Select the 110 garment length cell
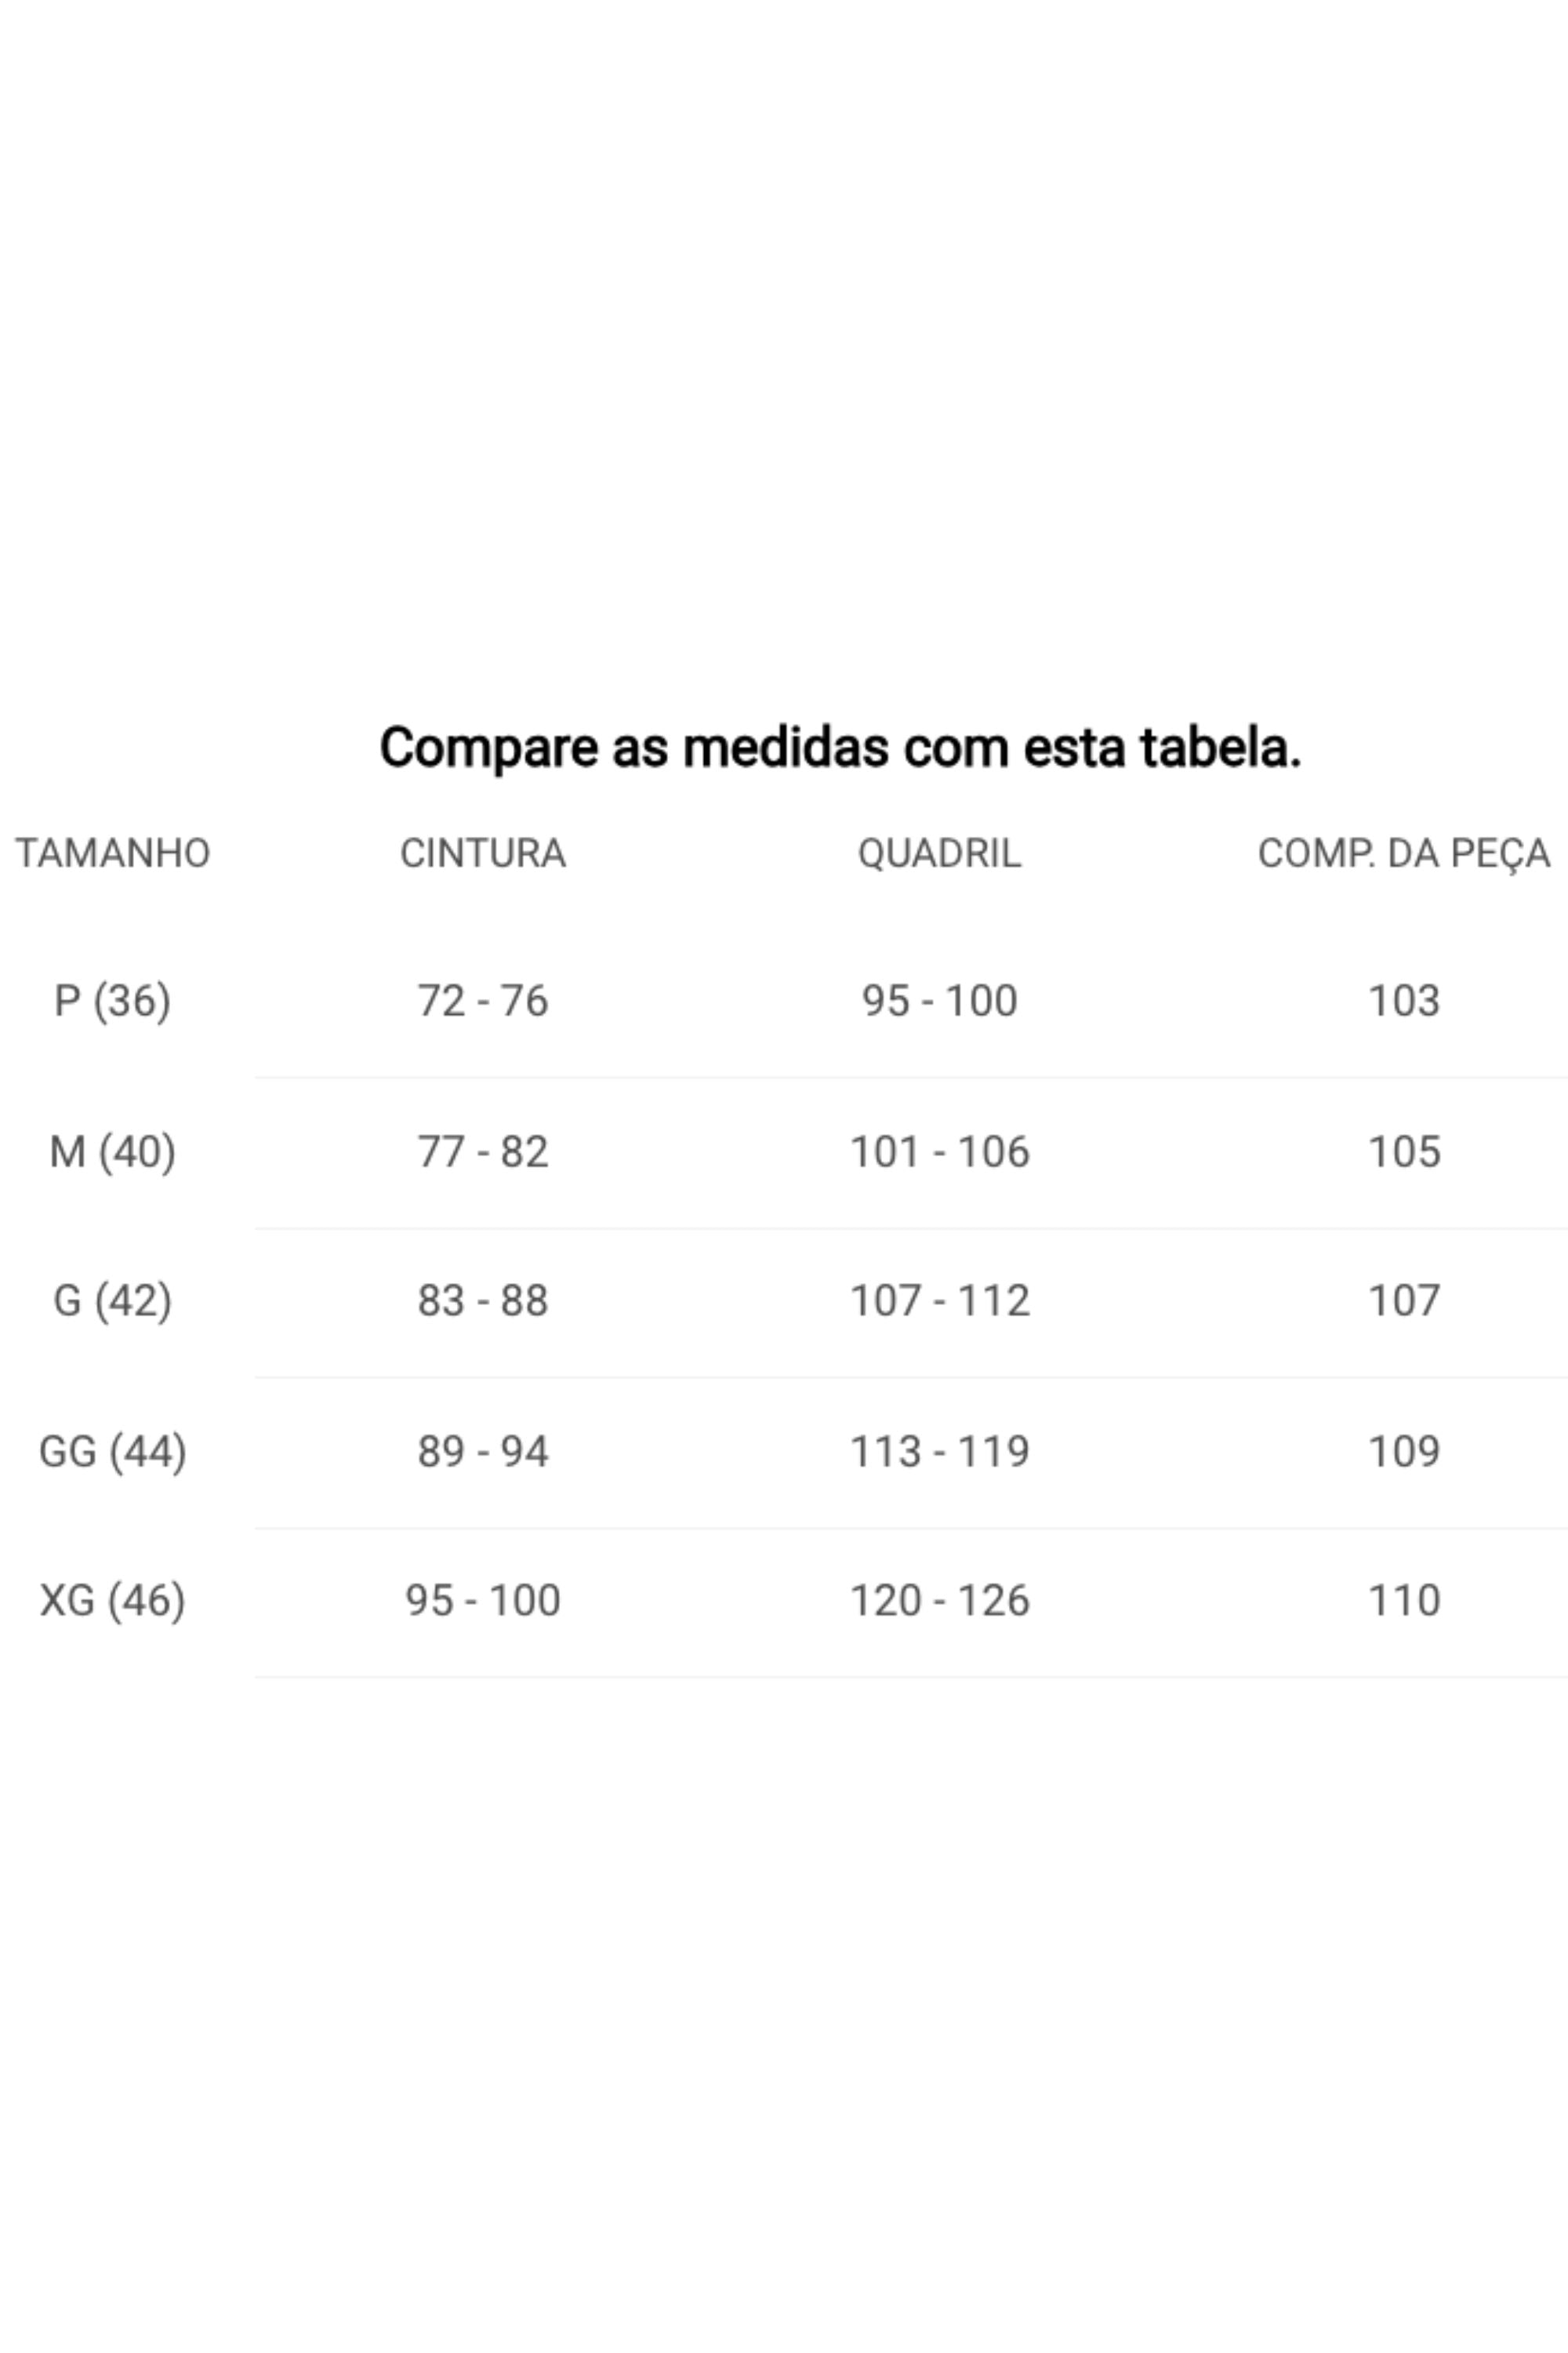Viewport: 1568px width, 2353px height. coord(1403,1601)
